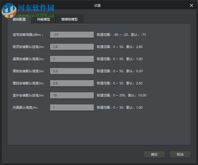Select the 仿真默认高度 input field
The width and height of the screenshot is (198, 165).
(72, 108)
